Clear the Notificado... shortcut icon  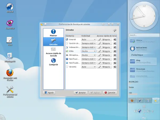click(115, 63)
